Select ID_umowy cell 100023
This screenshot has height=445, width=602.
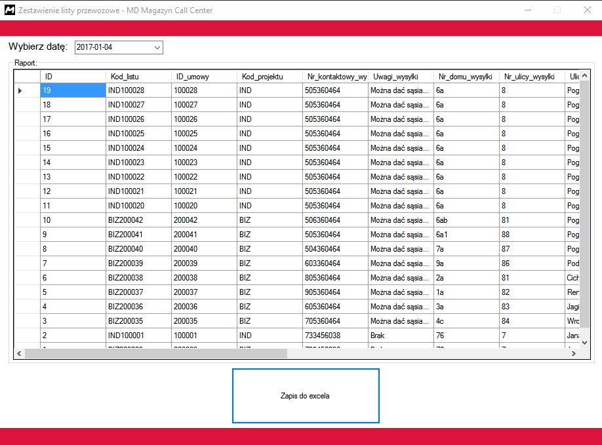pyautogui.click(x=204, y=163)
